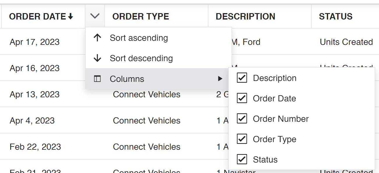This screenshot has width=379, height=173.
Task: Click the STATUS column header
Action: (x=336, y=16)
